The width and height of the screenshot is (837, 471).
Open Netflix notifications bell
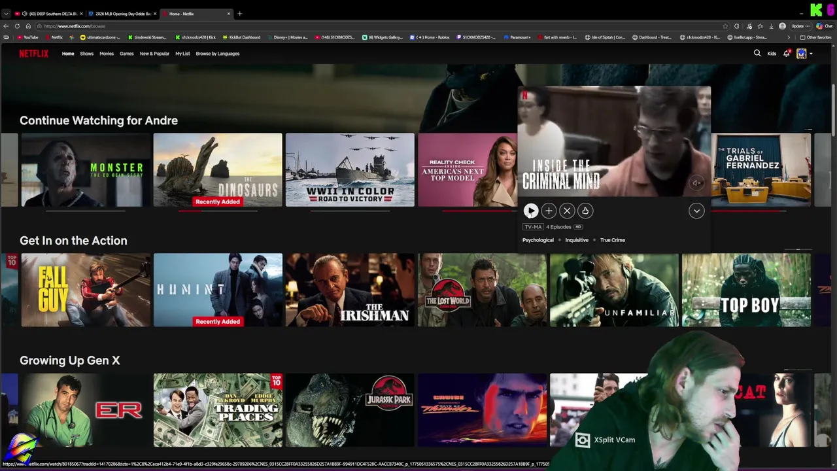coord(787,54)
